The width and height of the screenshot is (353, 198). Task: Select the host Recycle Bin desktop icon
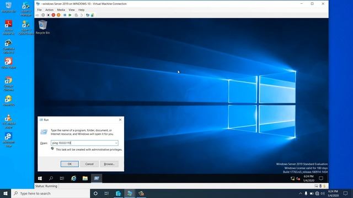tap(9, 7)
